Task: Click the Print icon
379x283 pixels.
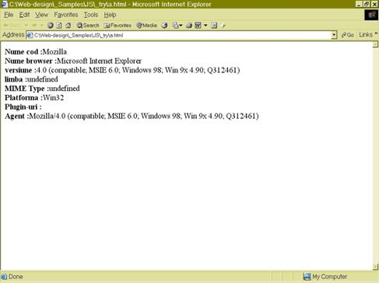Action: point(189,26)
